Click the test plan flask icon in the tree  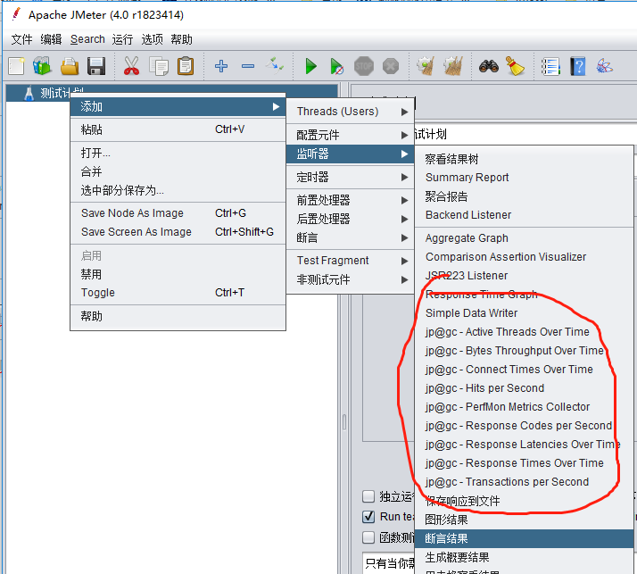tap(29, 93)
